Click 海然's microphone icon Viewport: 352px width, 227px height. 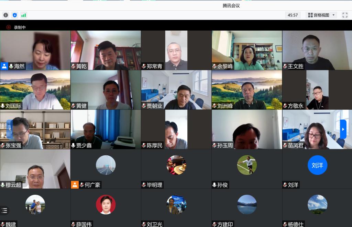11,66
